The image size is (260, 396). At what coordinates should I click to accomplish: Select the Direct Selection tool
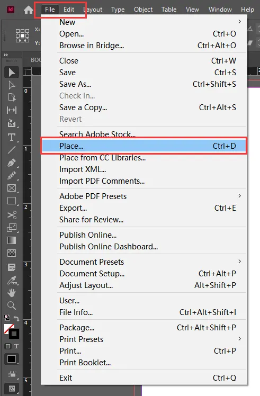pos(11,85)
